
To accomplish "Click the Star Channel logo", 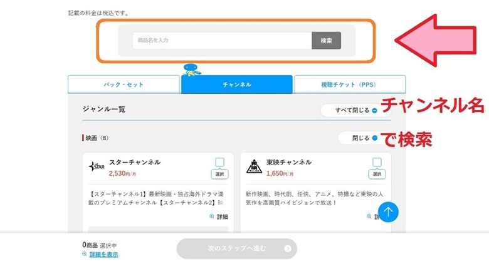I will tap(95, 166).
